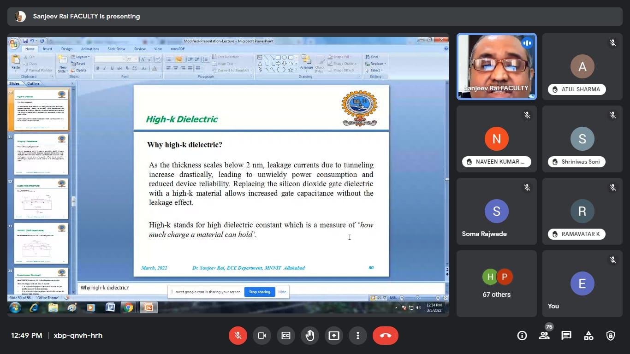Open the more options three-dot menu
This screenshot has width=630, height=354.
coord(357,336)
